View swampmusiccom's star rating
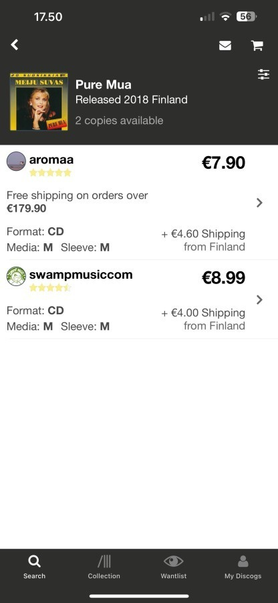Image resolution: width=278 pixels, height=603 pixels. [x=50, y=287]
